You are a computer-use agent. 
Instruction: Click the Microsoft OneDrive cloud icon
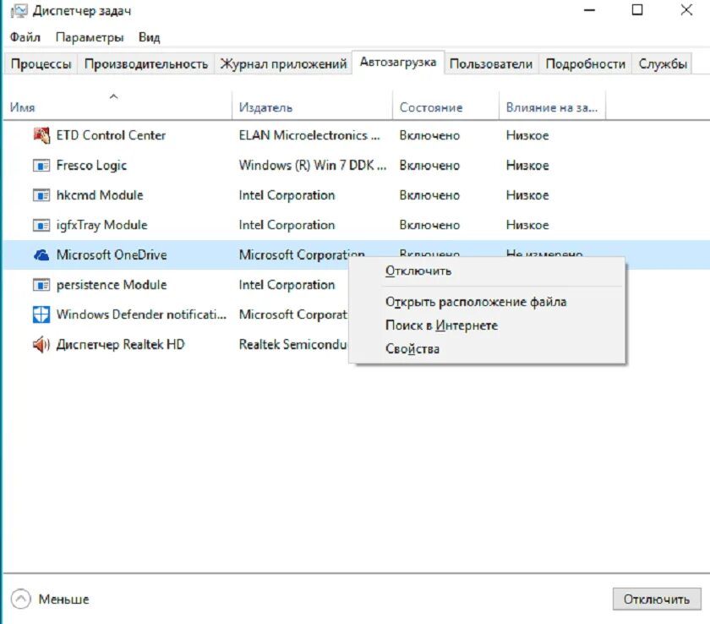coord(41,255)
